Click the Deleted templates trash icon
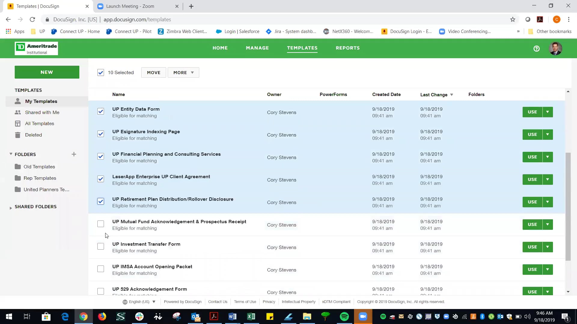 pos(18,135)
